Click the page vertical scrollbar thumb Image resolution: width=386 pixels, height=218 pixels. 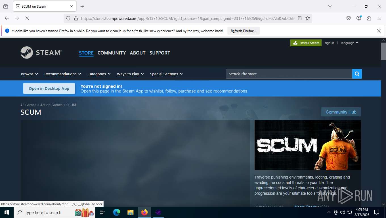(383, 51)
